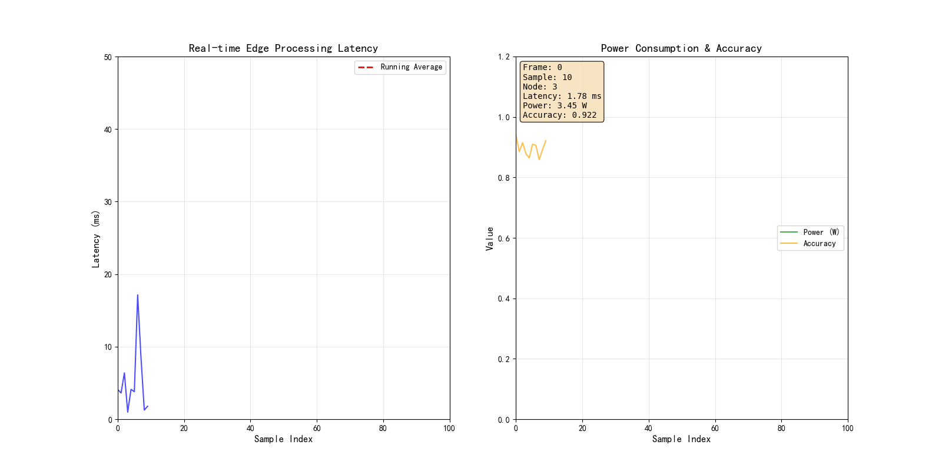Click the "Power: 3.45 W" readout
Screen dimensions: 942x471
(x=555, y=105)
